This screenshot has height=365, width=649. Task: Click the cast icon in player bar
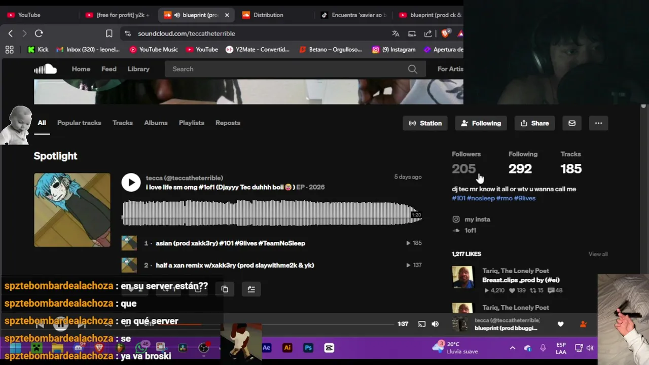[x=422, y=324]
